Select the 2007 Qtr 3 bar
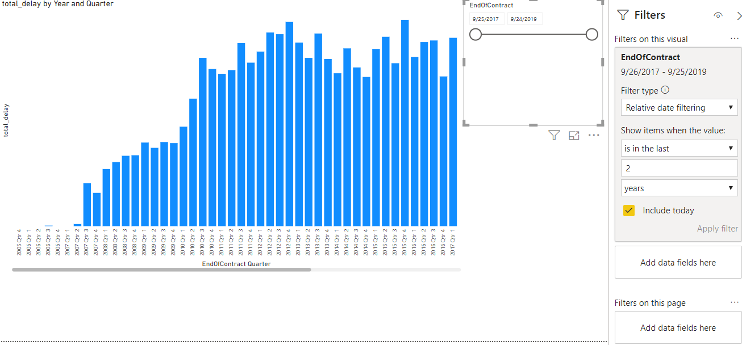 pos(87,204)
